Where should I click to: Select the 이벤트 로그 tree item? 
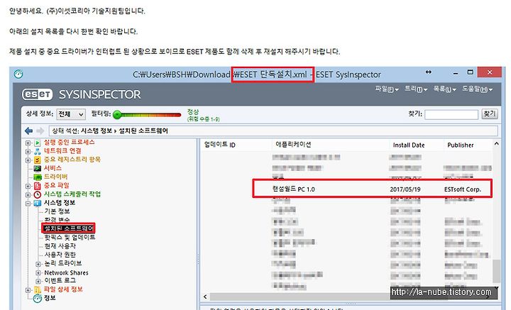(x=60, y=281)
